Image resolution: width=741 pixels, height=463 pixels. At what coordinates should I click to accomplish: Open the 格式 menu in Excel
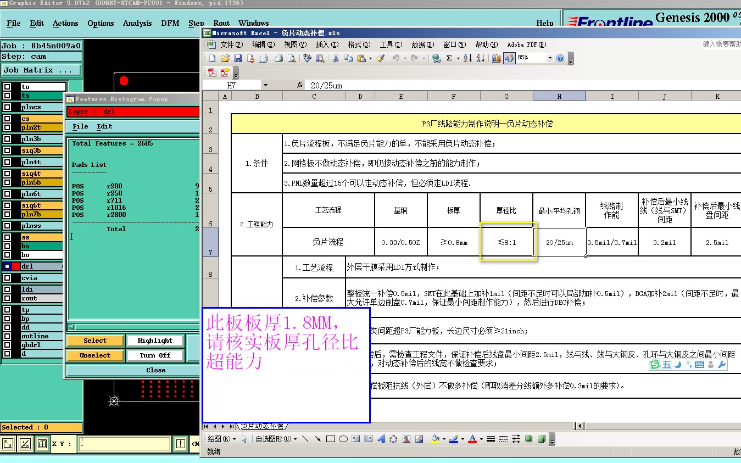coord(359,44)
